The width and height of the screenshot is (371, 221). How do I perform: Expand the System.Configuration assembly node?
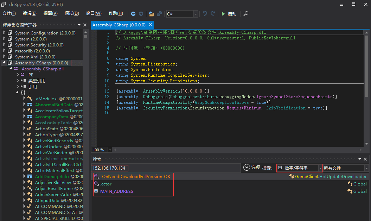tap(5, 33)
